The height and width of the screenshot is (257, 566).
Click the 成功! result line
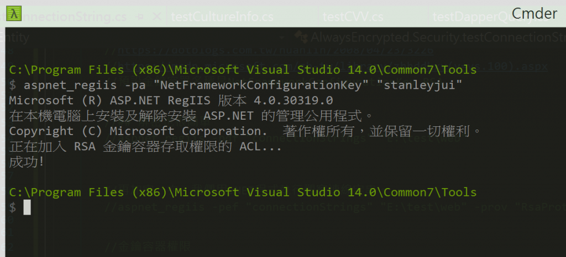[27, 162]
